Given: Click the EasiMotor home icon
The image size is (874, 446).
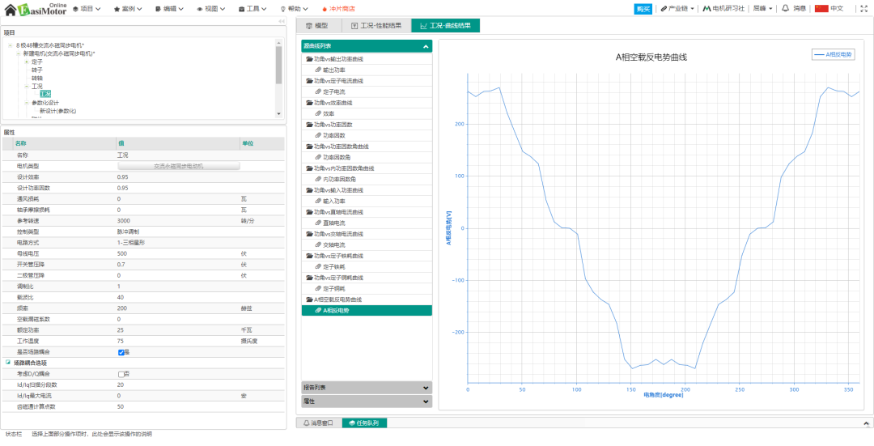Looking at the screenshot, I should [10, 10].
